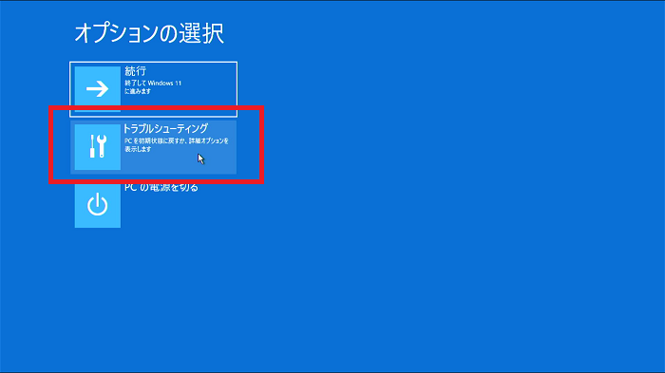
Task: Click the description PC を初期状態に戻すか、詳細オプションを表示します
Action: [x=177, y=144]
